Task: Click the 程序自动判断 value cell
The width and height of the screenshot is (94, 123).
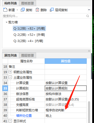Action: [x=66, y=110]
